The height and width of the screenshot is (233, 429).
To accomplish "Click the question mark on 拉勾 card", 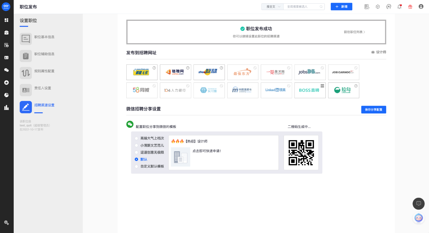I will point(356,86).
